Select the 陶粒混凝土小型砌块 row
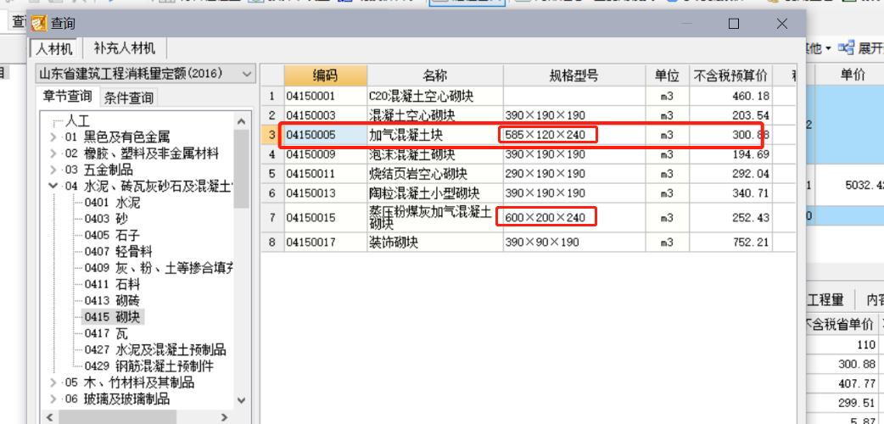This screenshot has height=424, width=884. pos(529,193)
